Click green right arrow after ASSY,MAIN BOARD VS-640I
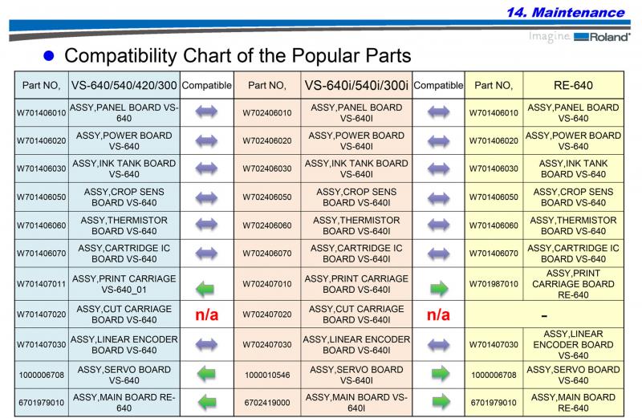This screenshot has height=418, width=642. (x=441, y=402)
